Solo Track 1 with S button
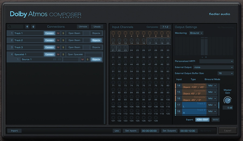243x141 pixels. coord(63,33)
